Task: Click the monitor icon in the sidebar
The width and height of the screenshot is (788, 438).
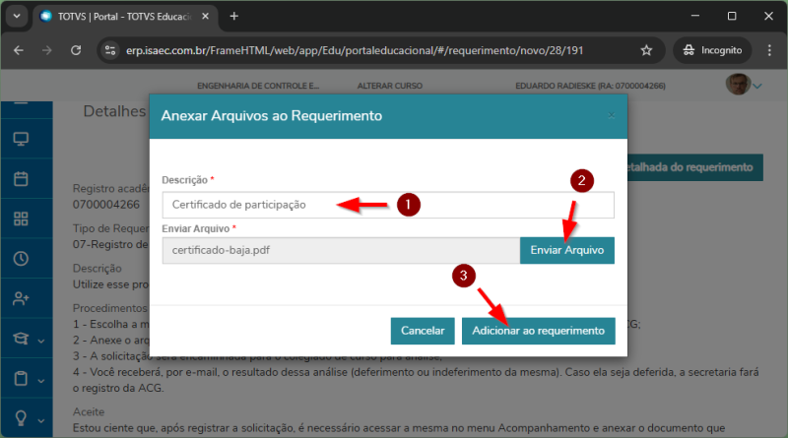Action: pos(21,138)
